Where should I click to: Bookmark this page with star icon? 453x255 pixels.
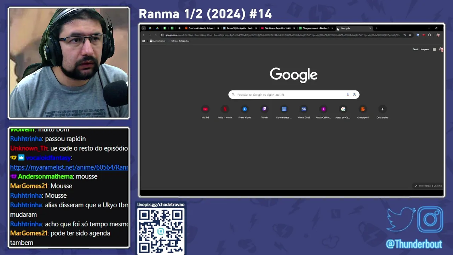click(x=410, y=35)
